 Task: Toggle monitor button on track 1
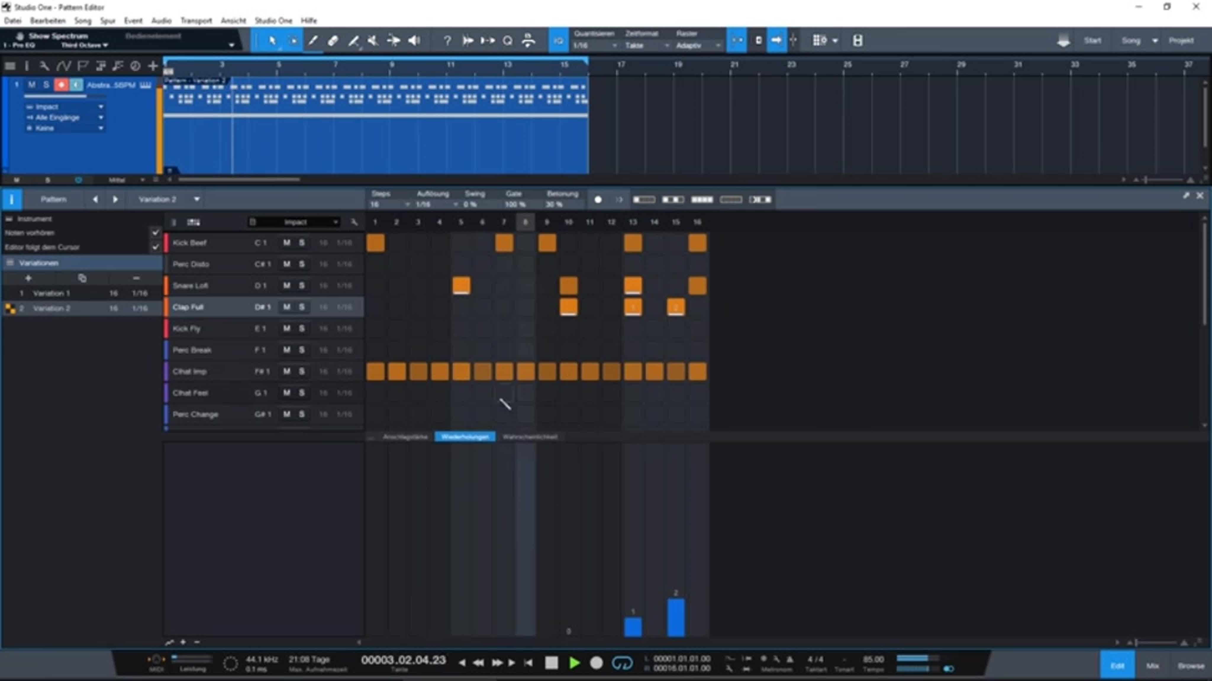click(77, 85)
